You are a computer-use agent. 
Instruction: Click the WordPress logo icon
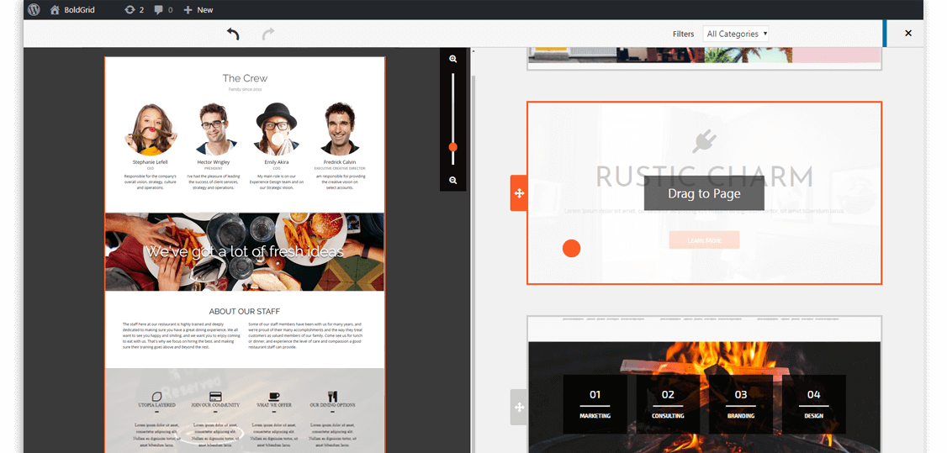(x=34, y=9)
